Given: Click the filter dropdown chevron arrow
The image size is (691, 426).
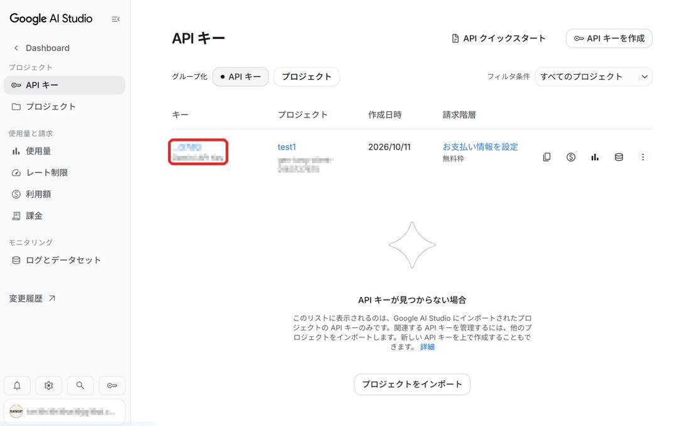Looking at the screenshot, I should (x=645, y=77).
